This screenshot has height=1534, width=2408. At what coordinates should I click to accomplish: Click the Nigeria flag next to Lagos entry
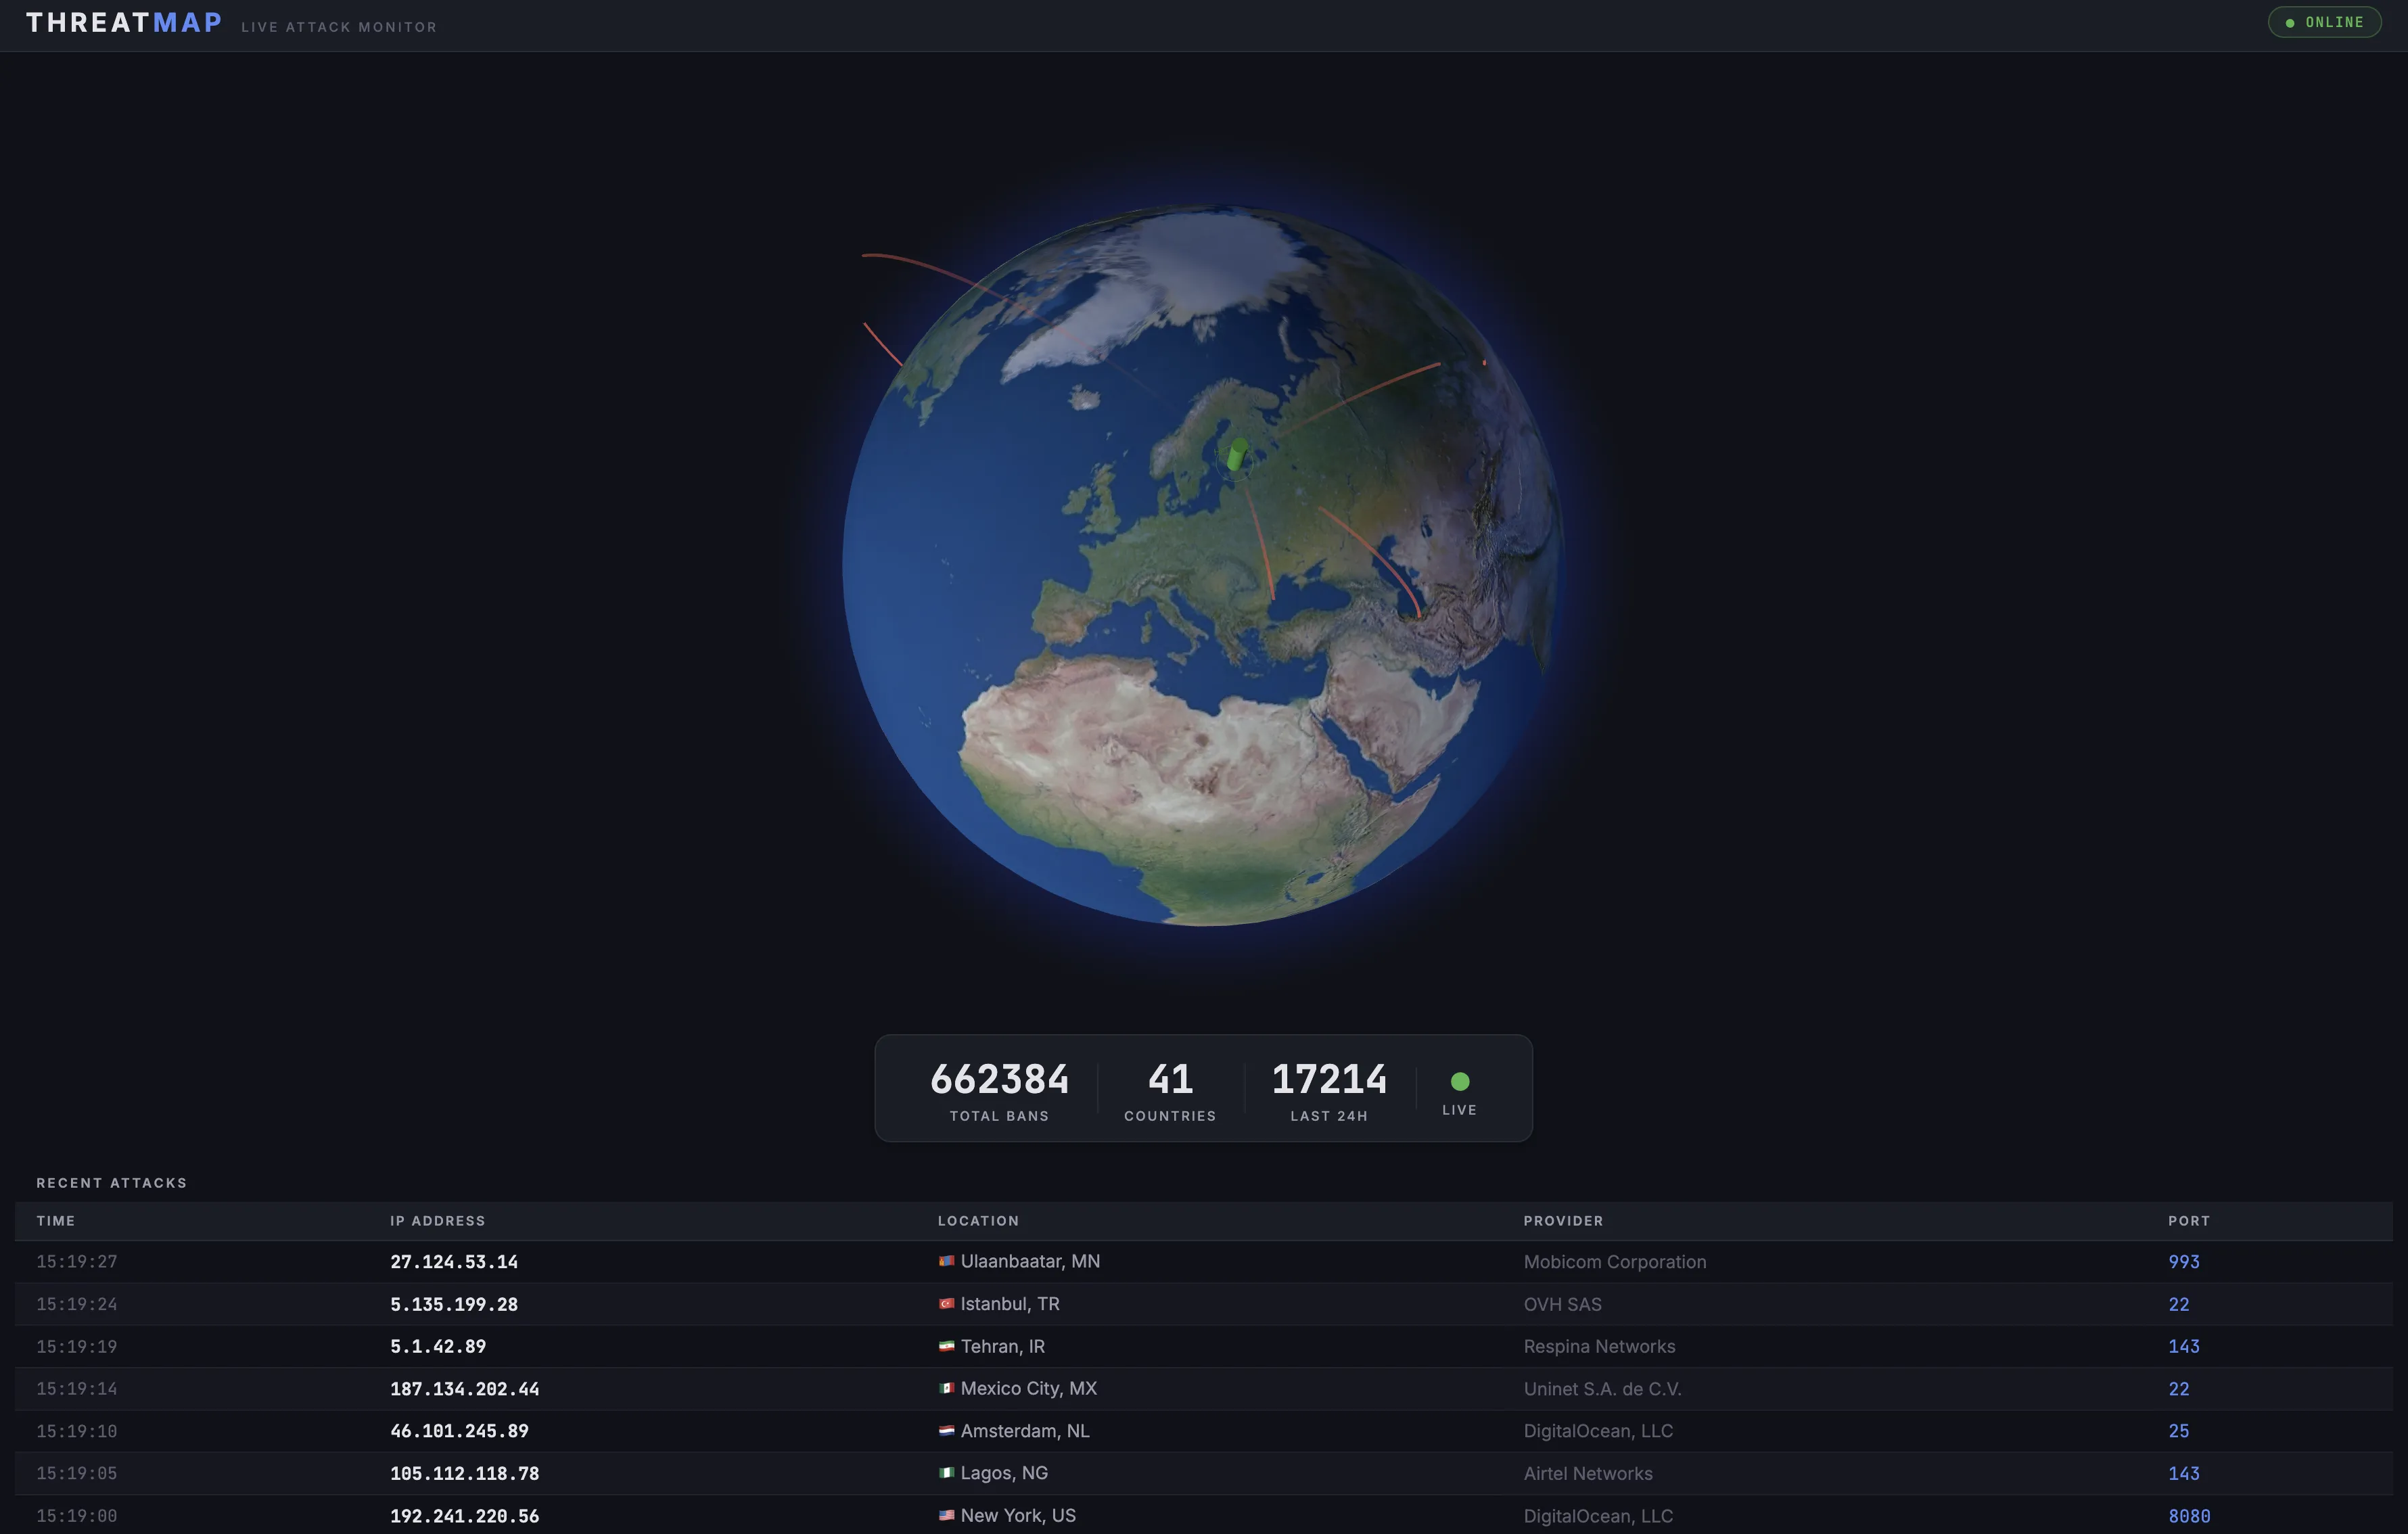(946, 1473)
